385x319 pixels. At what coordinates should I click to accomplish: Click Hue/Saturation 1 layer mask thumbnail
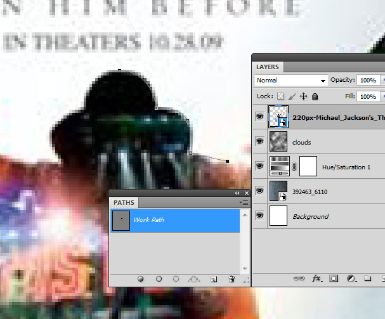tap(308, 166)
